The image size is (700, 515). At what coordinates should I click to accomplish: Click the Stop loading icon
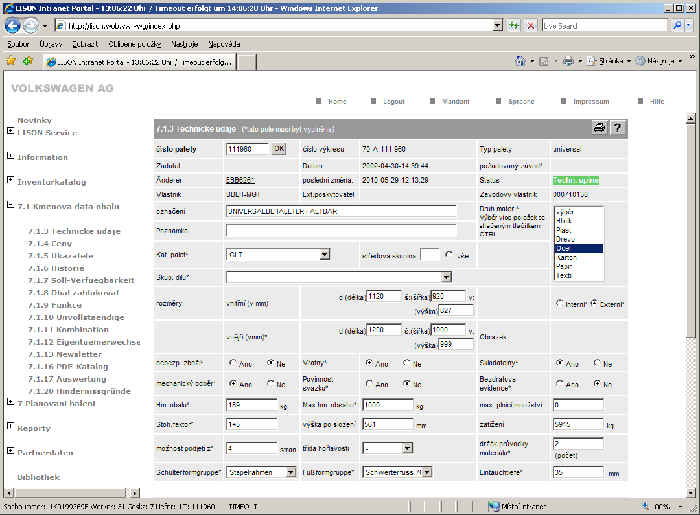530,25
